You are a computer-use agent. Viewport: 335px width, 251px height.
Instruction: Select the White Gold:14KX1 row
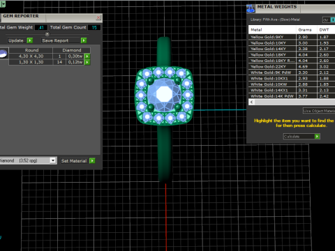pos(292,90)
